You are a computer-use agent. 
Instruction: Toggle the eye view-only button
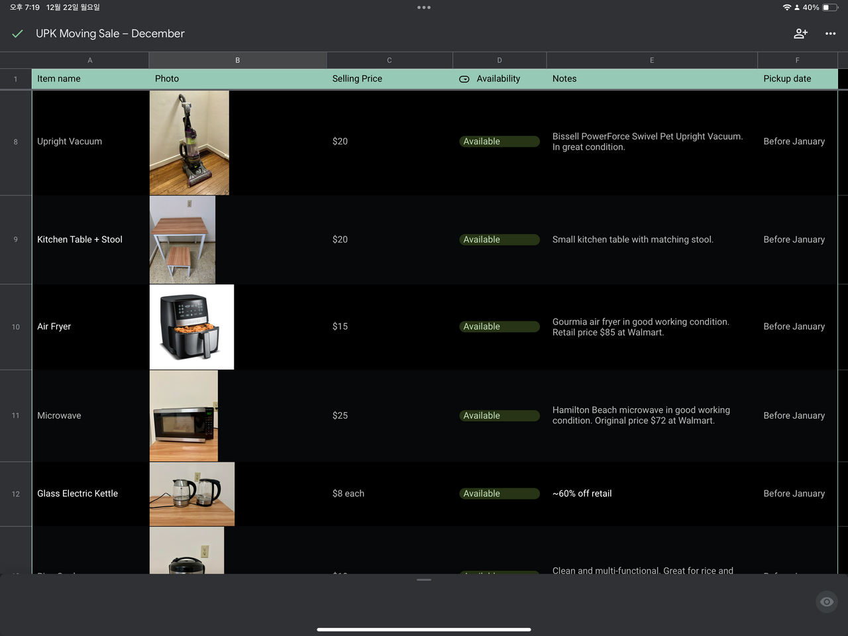(x=827, y=602)
